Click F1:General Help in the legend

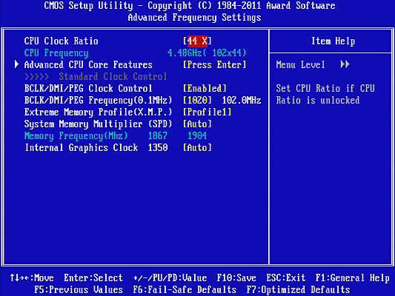coord(353,278)
